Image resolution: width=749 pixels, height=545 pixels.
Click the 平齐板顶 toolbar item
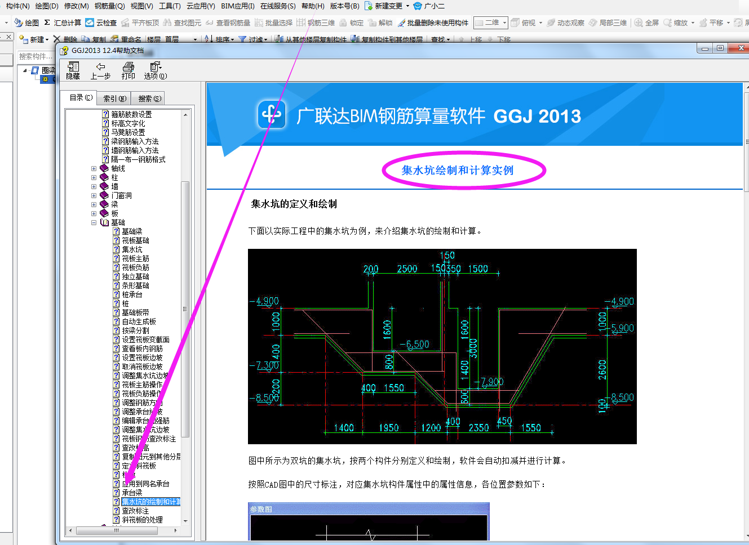coord(140,23)
